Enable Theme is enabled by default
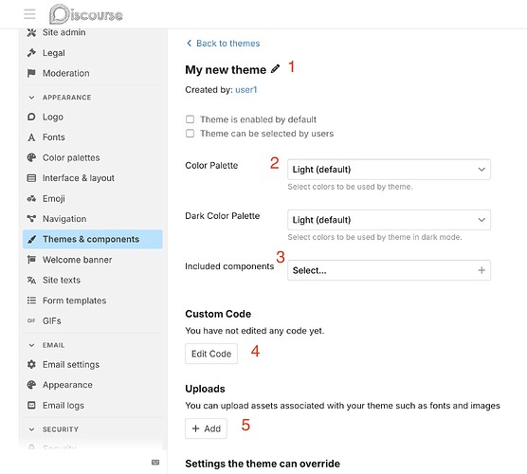527x474 pixels. 190,119
